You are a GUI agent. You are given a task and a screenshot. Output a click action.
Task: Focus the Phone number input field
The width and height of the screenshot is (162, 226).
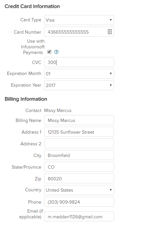(79, 202)
